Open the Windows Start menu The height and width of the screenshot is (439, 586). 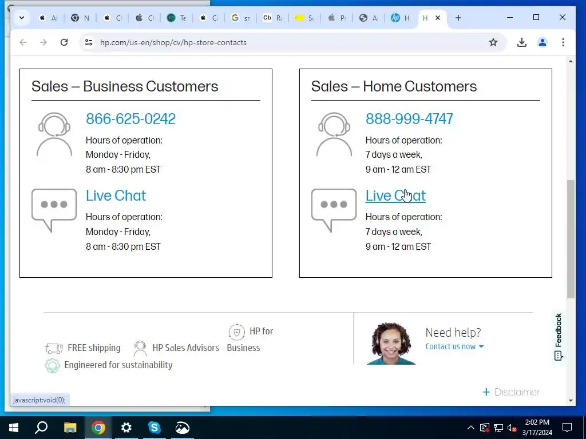click(14, 428)
